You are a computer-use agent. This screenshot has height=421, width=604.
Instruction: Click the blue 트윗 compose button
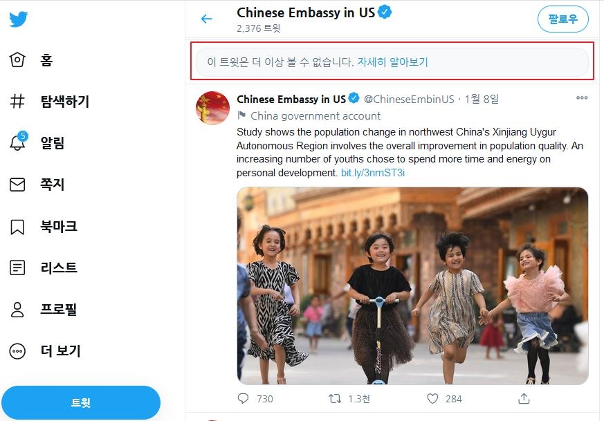tap(81, 402)
